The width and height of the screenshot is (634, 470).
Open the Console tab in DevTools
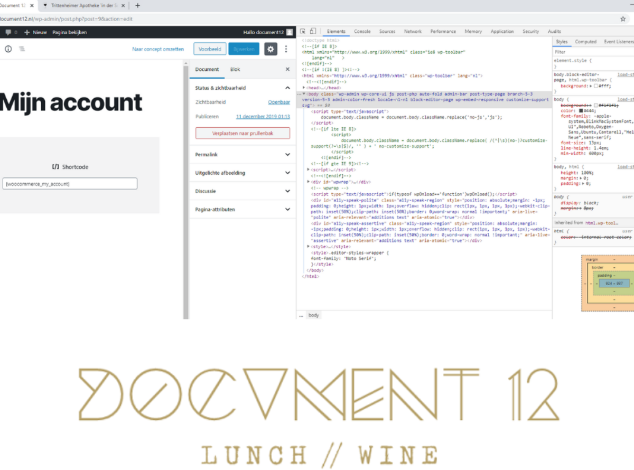coord(362,32)
